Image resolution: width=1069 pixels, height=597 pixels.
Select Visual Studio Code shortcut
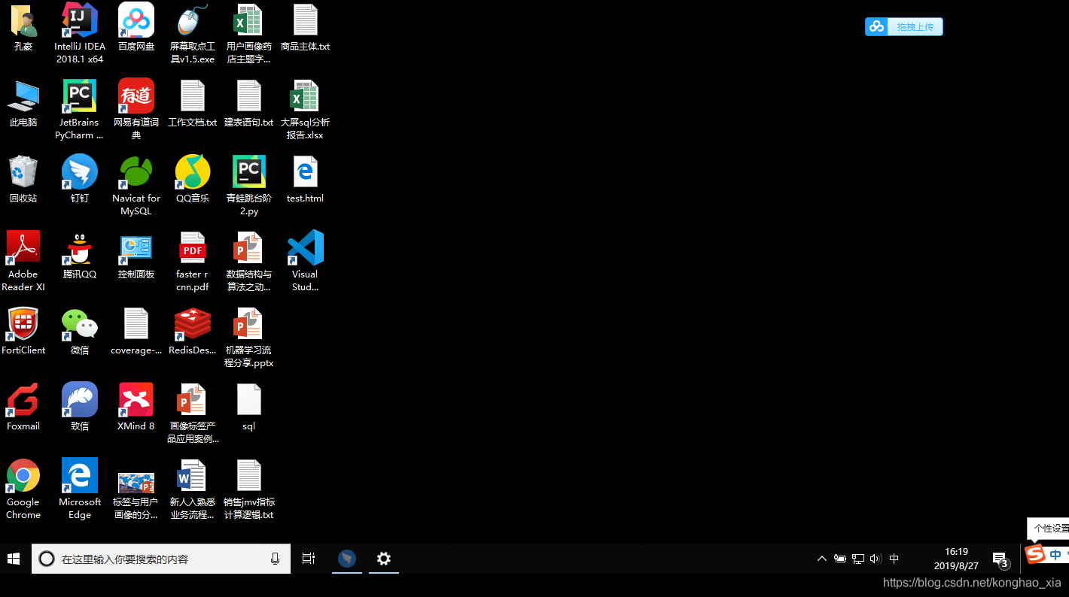pos(305,261)
